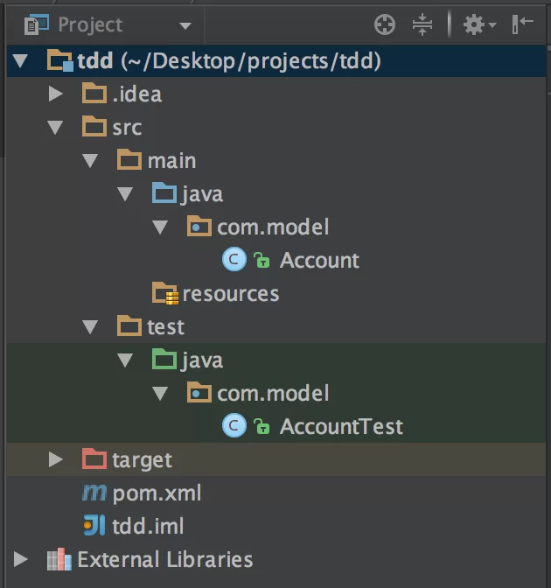Screen dimensions: 551x588
Task: Click the Maven icon beside pom.xml
Action: coord(94,493)
